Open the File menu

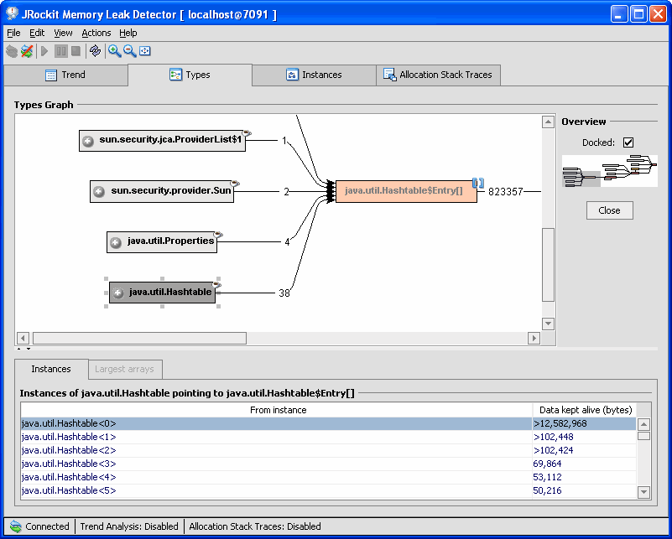[13, 33]
